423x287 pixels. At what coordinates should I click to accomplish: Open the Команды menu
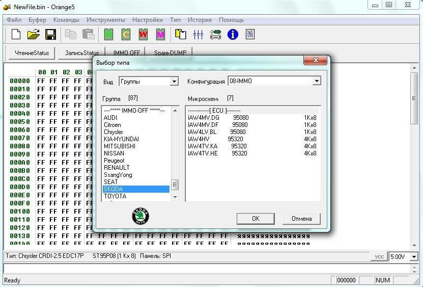pyautogui.click(x=66, y=20)
